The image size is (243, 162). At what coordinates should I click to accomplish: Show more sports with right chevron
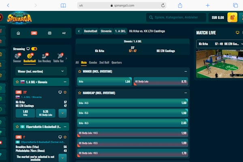pyautogui.click(x=66, y=58)
